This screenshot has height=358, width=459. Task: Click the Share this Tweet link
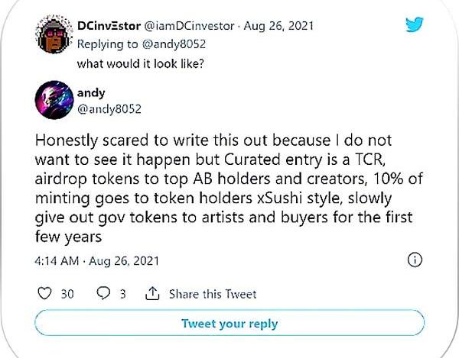tap(212, 294)
